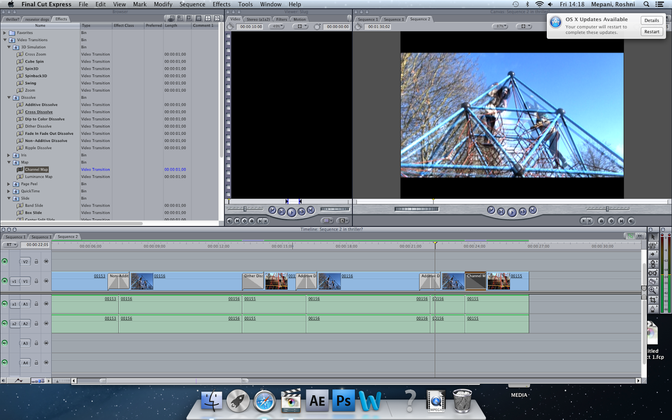The image size is (672, 420).
Task: Toggle linked selection in the timeline
Action: click(x=630, y=236)
